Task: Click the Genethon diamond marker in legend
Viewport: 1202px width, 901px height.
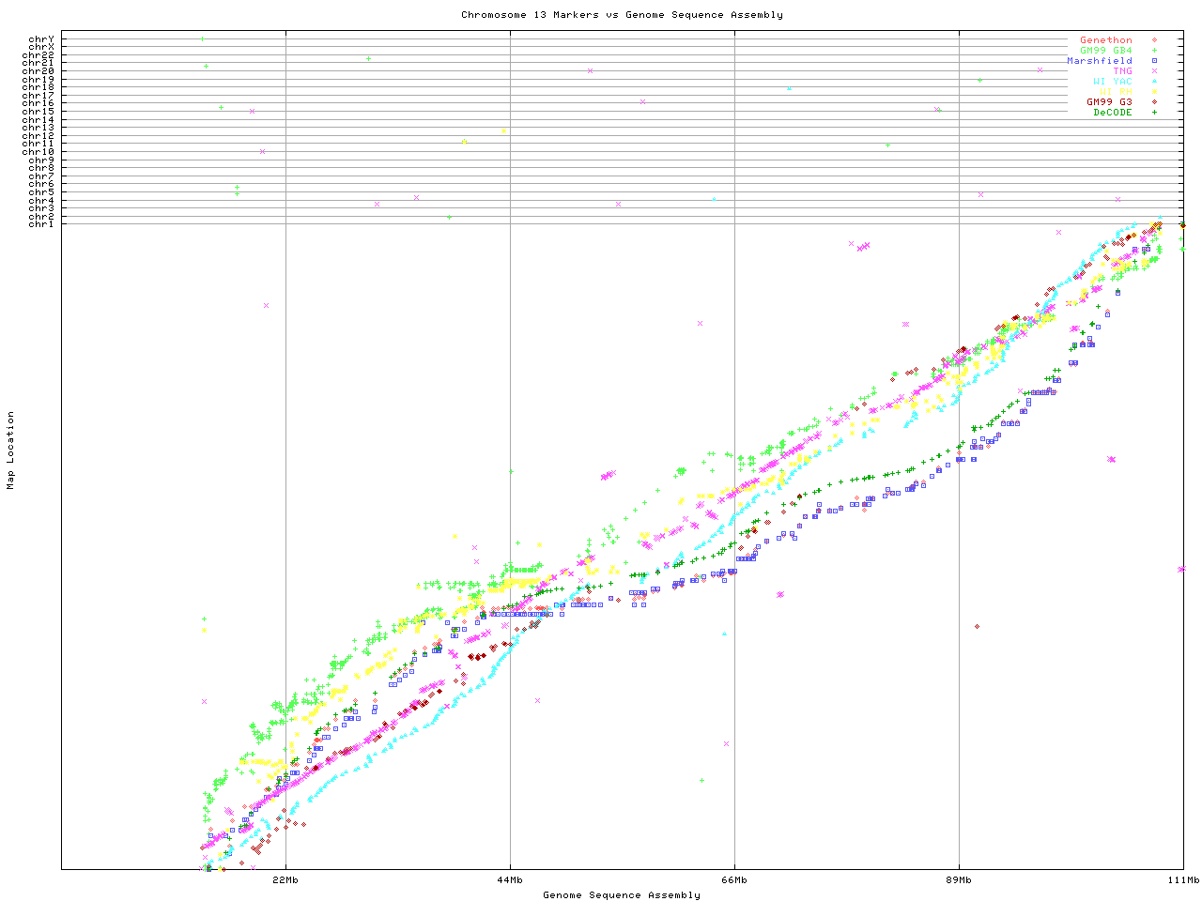Action: tap(1154, 40)
